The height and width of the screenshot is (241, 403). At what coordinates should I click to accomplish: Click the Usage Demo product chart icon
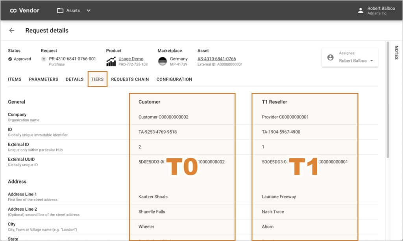[x=111, y=61]
